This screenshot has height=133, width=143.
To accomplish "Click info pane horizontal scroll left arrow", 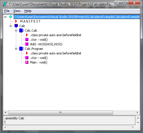I will pos(5,127).
